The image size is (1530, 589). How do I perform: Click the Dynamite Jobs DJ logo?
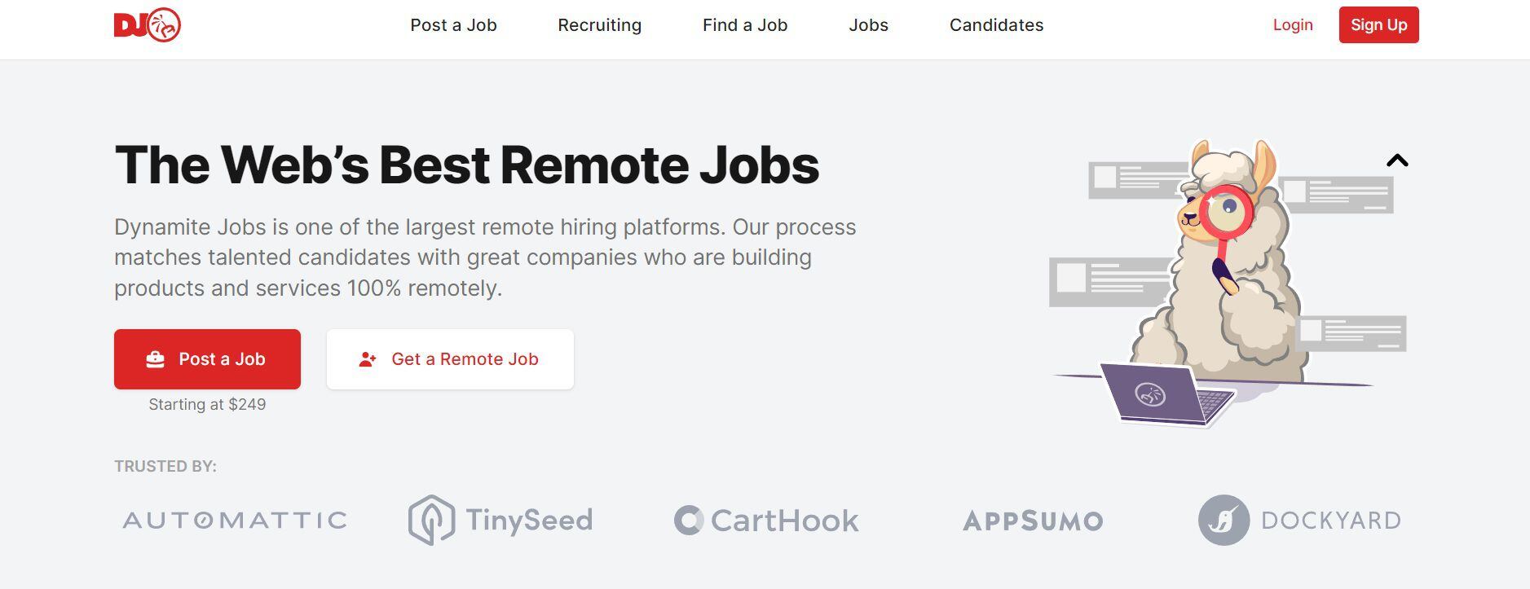pos(148,25)
